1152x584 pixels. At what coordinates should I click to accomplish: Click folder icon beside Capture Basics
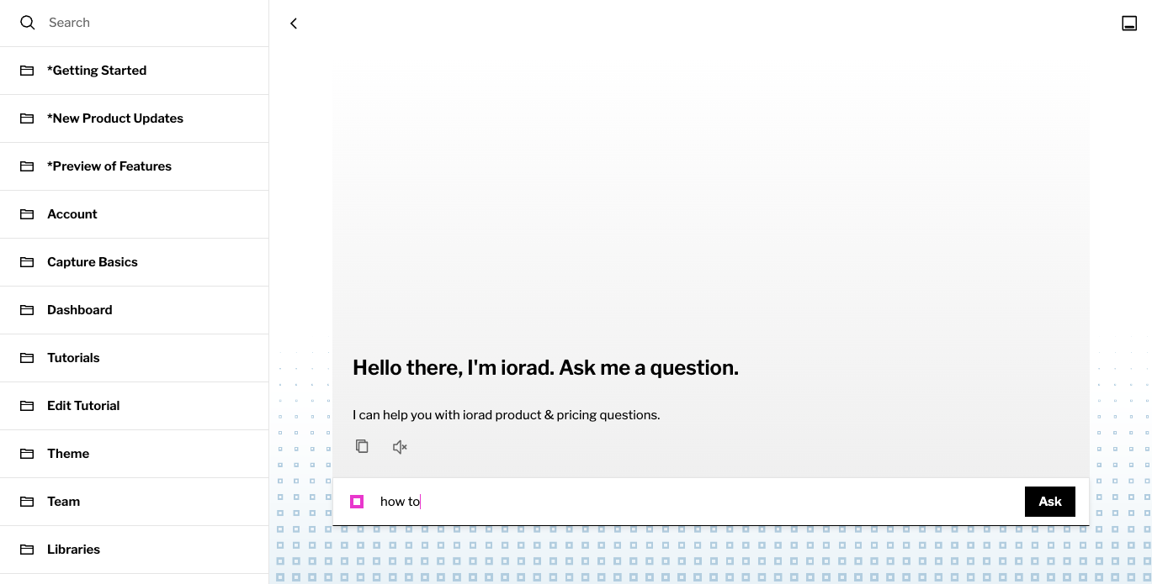[x=27, y=262]
